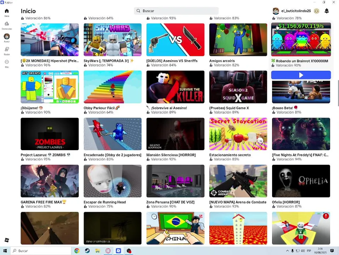Open Escapar de Running Head thumbnail

tap(112, 181)
